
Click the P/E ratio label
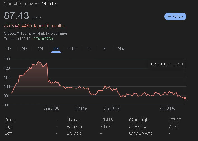coord(74,126)
